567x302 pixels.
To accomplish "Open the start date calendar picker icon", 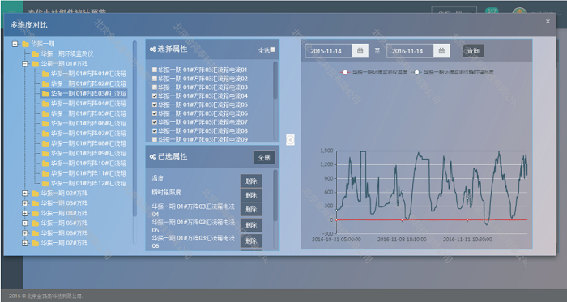I will pyautogui.click(x=360, y=51).
